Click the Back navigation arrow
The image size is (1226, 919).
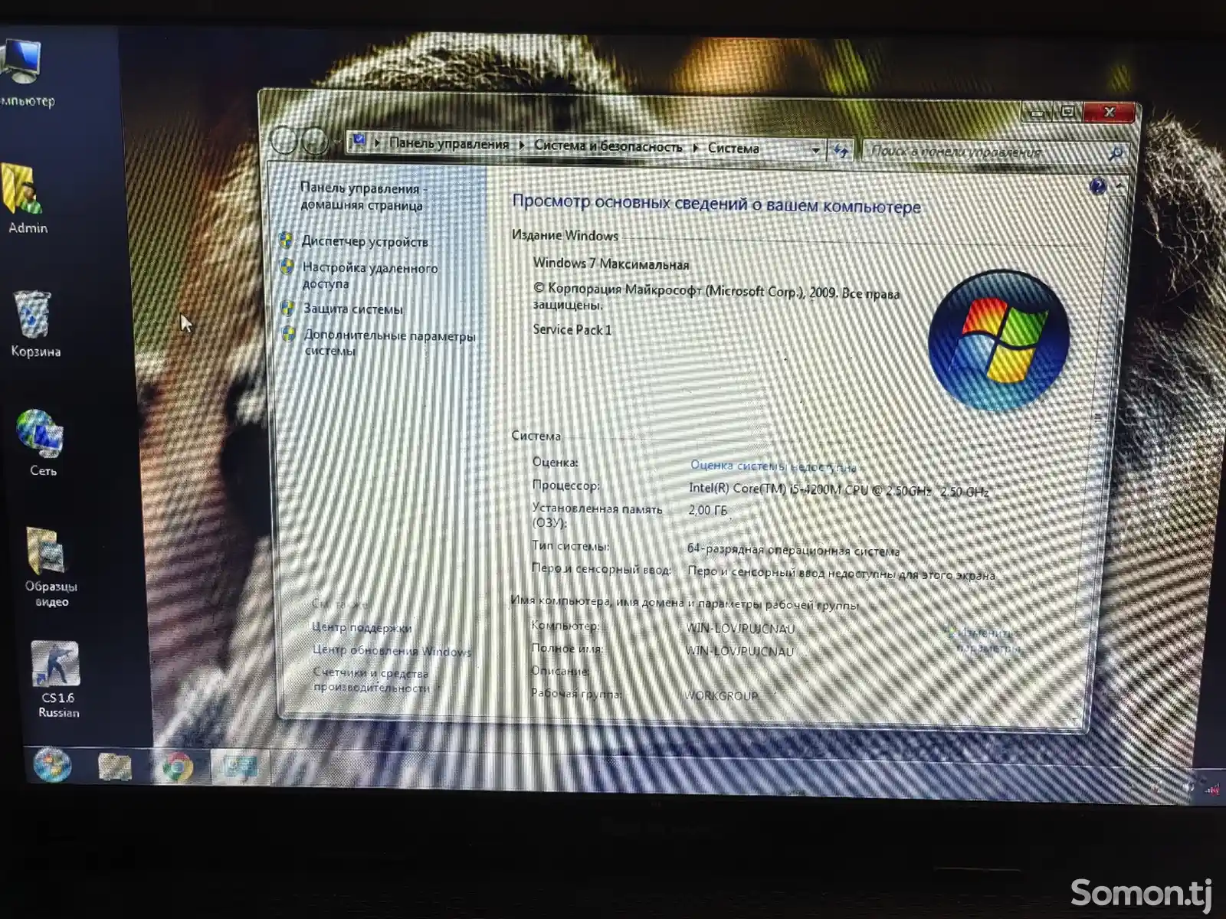[x=284, y=140]
